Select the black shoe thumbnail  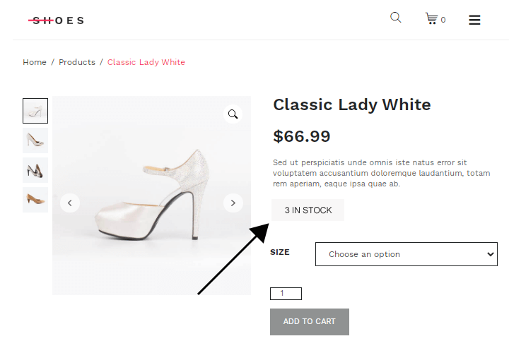pos(35,170)
